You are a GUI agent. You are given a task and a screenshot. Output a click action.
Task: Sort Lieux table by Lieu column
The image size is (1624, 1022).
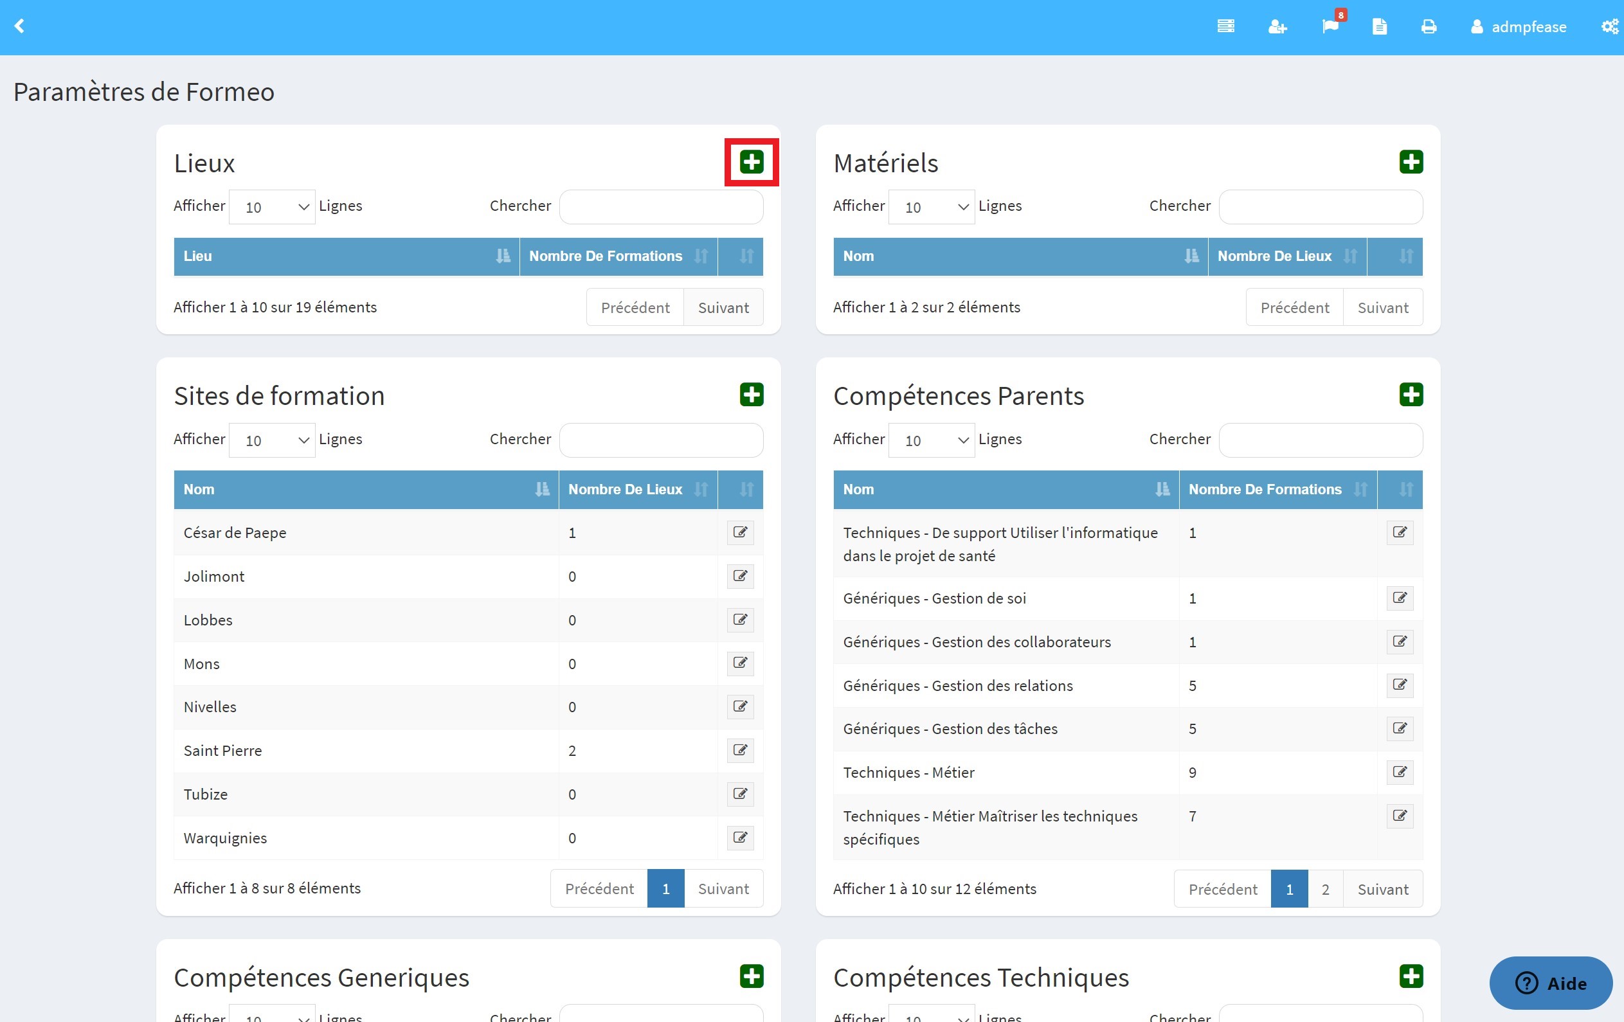[347, 256]
